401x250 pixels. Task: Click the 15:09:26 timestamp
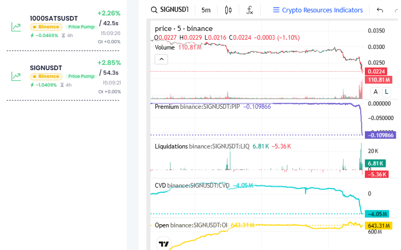pos(110,34)
